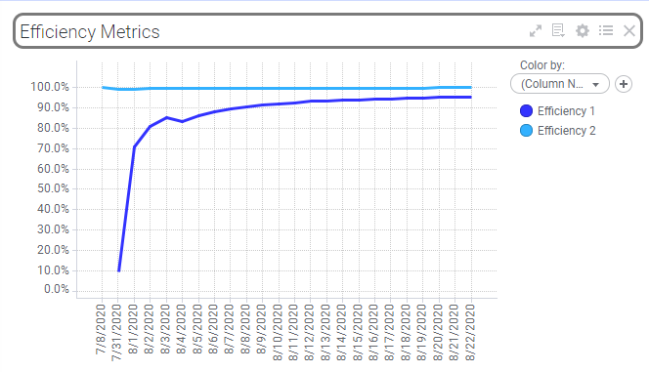
Task: Click Efficiency 2 line point at 7/8/2020
Action: coord(103,87)
